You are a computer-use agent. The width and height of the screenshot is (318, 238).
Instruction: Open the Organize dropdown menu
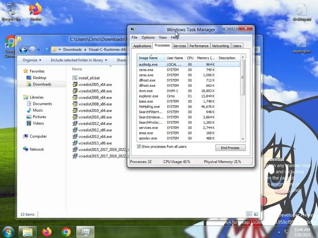coord(32,60)
